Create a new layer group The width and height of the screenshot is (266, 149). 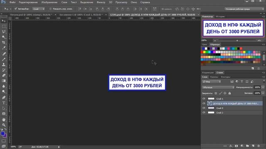click(x=248, y=146)
